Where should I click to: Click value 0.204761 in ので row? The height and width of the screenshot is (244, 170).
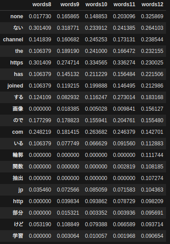(x=124, y=120)
